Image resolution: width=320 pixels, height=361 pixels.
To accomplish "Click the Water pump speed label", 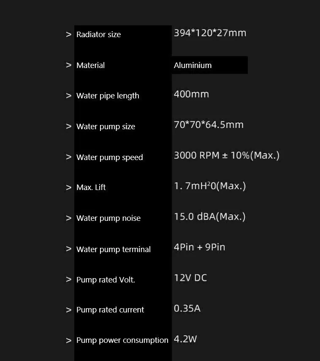I will pos(109,157).
